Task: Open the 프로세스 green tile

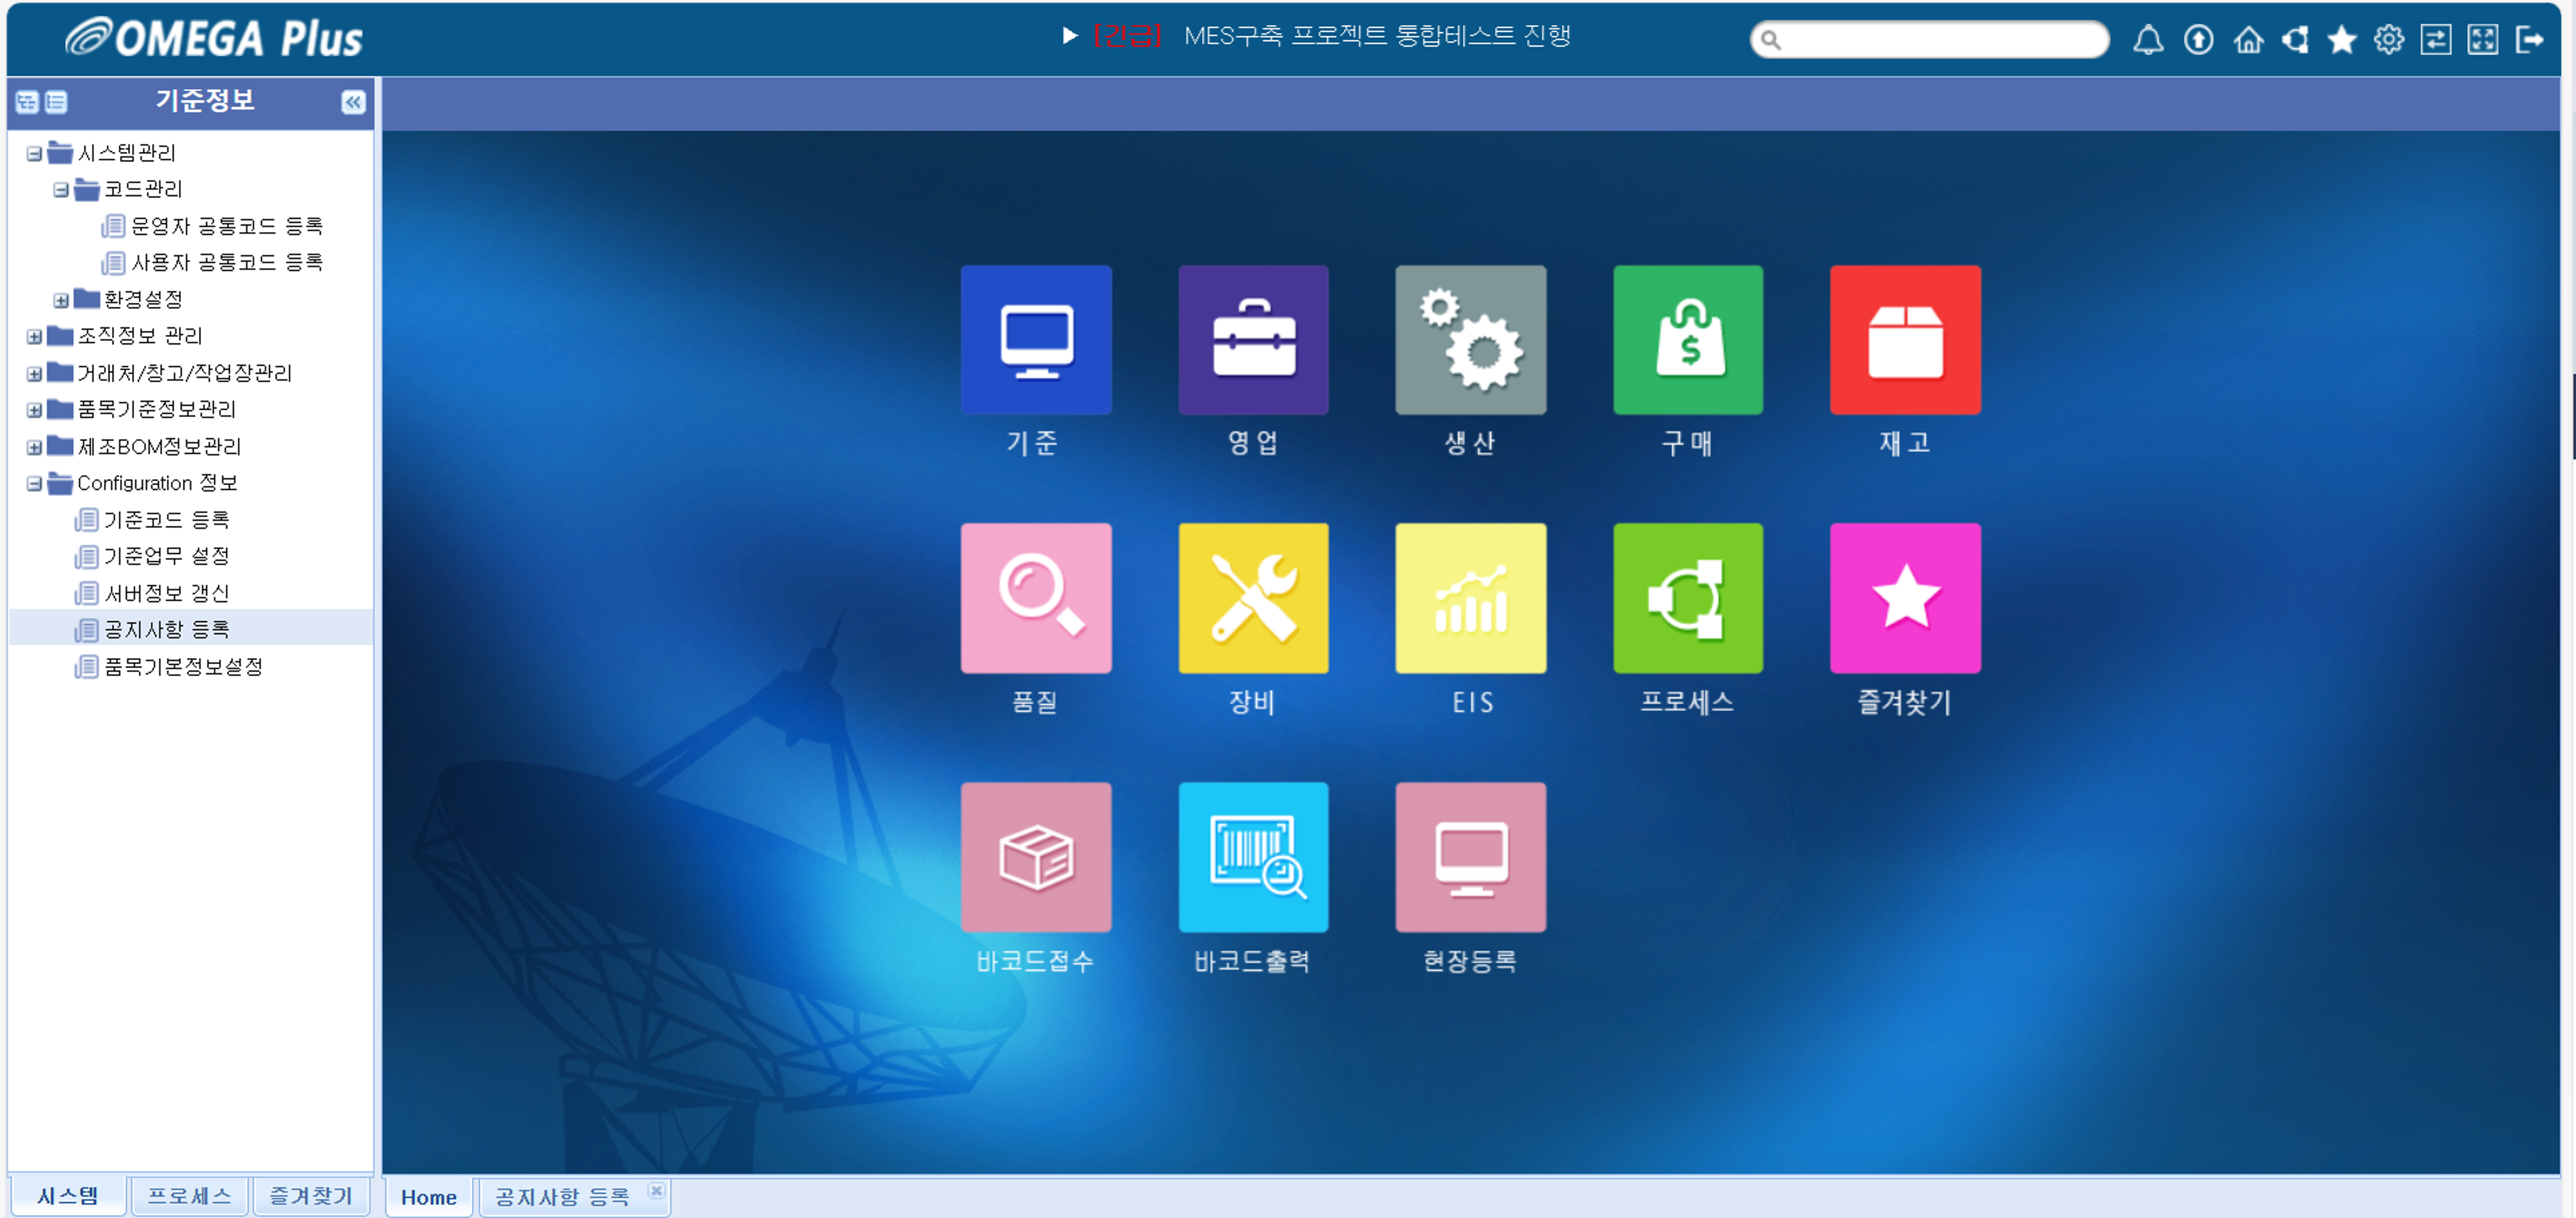Action: pos(1687,598)
